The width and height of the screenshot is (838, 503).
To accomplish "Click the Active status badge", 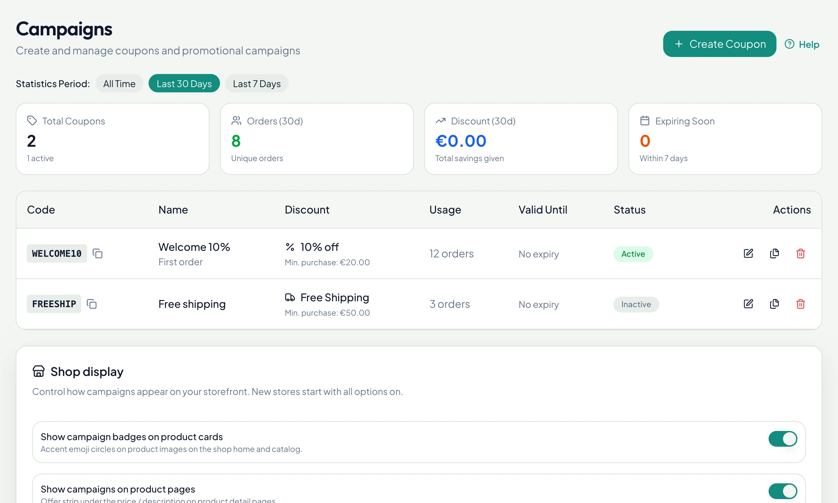I will [633, 254].
